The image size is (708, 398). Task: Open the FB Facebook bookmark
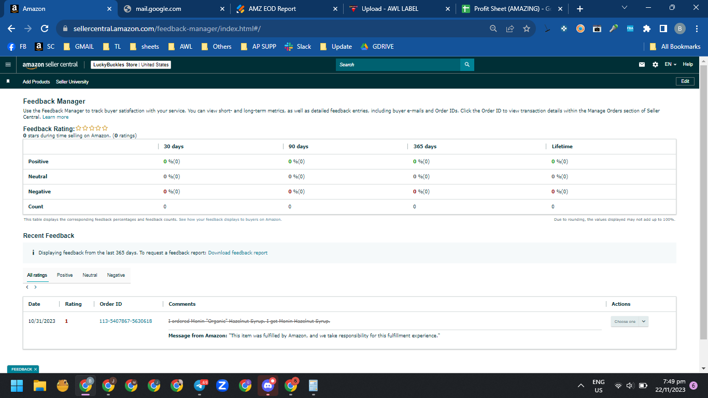pyautogui.click(x=17, y=47)
